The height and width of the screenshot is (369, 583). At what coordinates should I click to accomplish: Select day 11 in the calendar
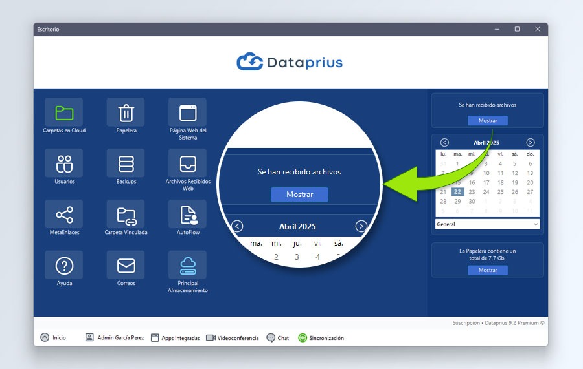pyautogui.click(x=501, y=173)
